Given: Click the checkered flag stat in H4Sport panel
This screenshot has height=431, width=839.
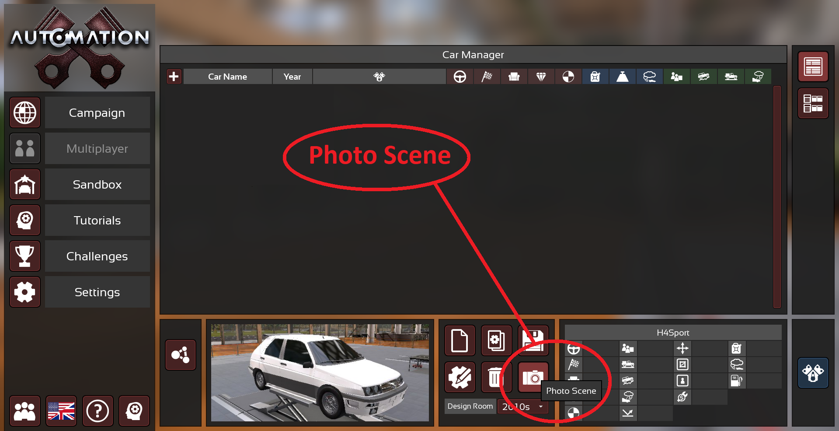Looking at the screenshot, I should pyautogui.click(x=574, y=364).
